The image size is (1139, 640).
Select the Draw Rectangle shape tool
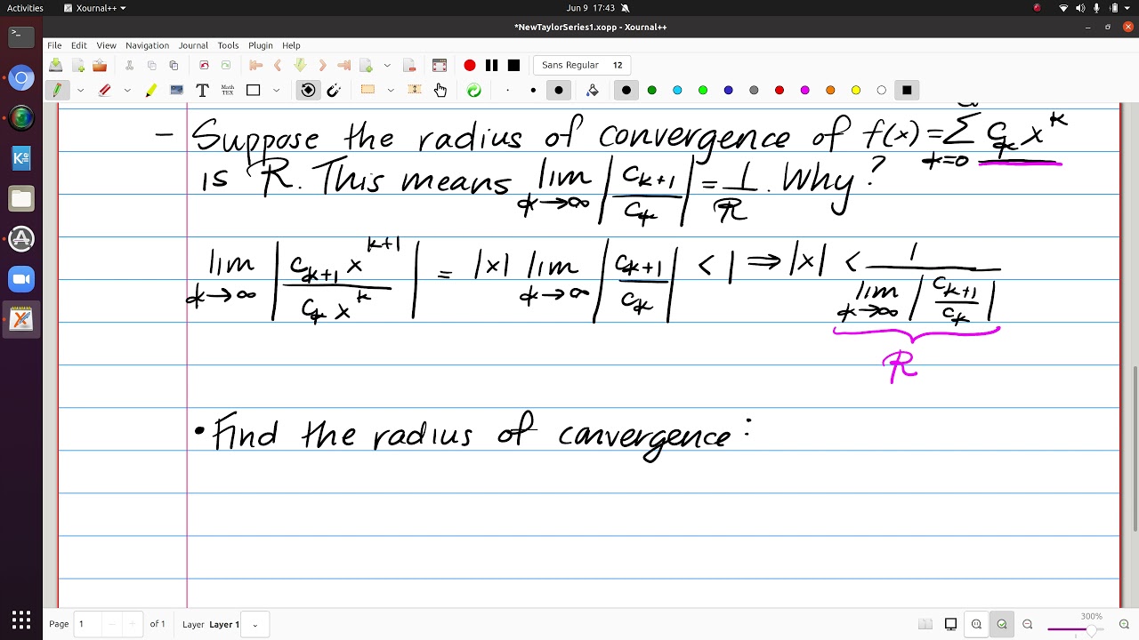[x=254, y=90]
